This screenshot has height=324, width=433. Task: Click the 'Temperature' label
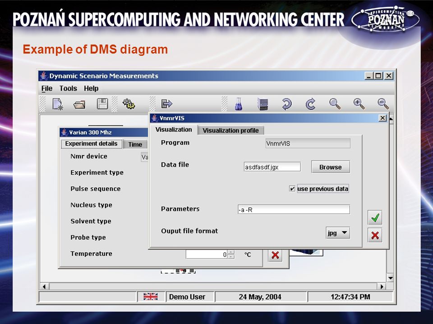92,253
